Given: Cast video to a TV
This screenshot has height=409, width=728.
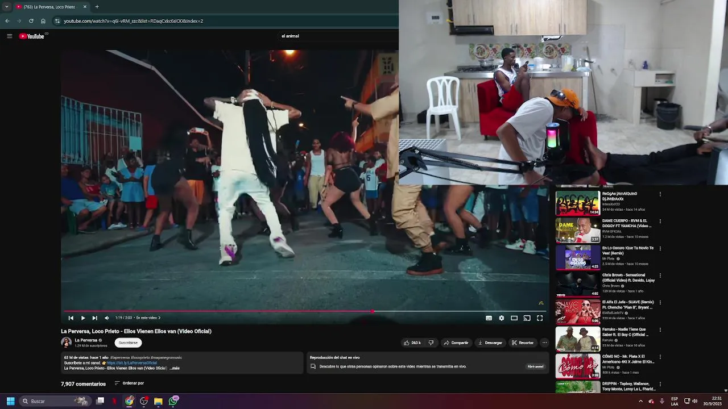Looking at the screenshot, I should click(x=527, y=318).
